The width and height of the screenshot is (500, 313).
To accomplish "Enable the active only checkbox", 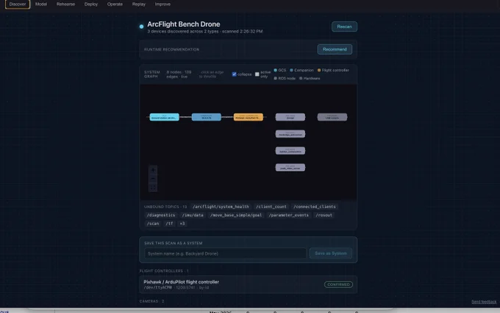I will click(x=257, y=74).
